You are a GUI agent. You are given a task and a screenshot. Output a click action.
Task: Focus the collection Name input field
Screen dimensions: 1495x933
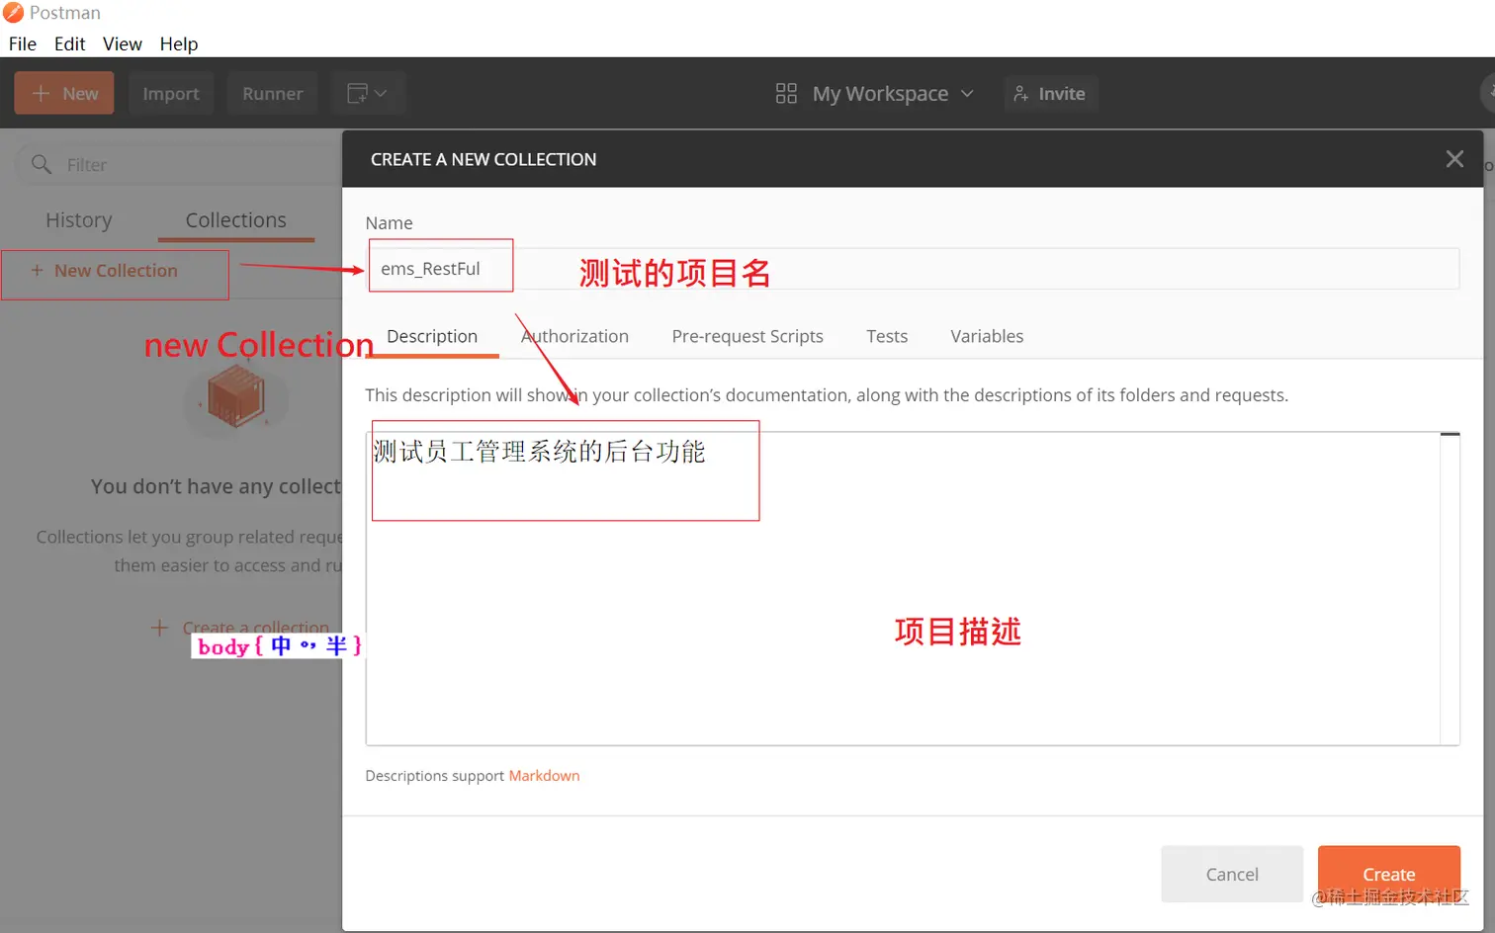tap(913, 268)
